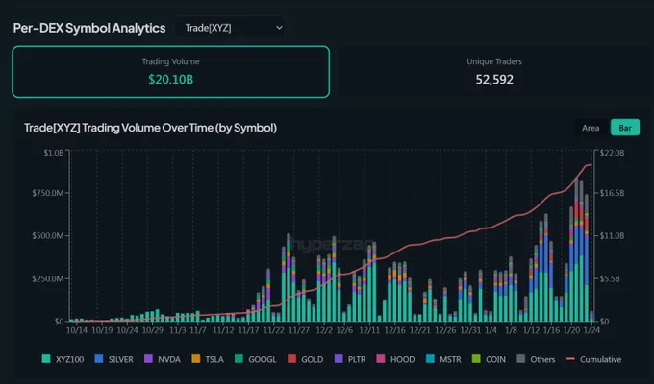
Task: Click the 12/11 date axis label
Action: point(369,330)
